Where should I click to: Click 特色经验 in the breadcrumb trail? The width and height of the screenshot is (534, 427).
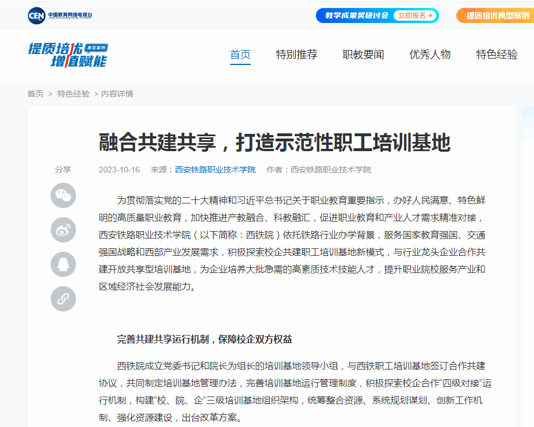(73, 94)
